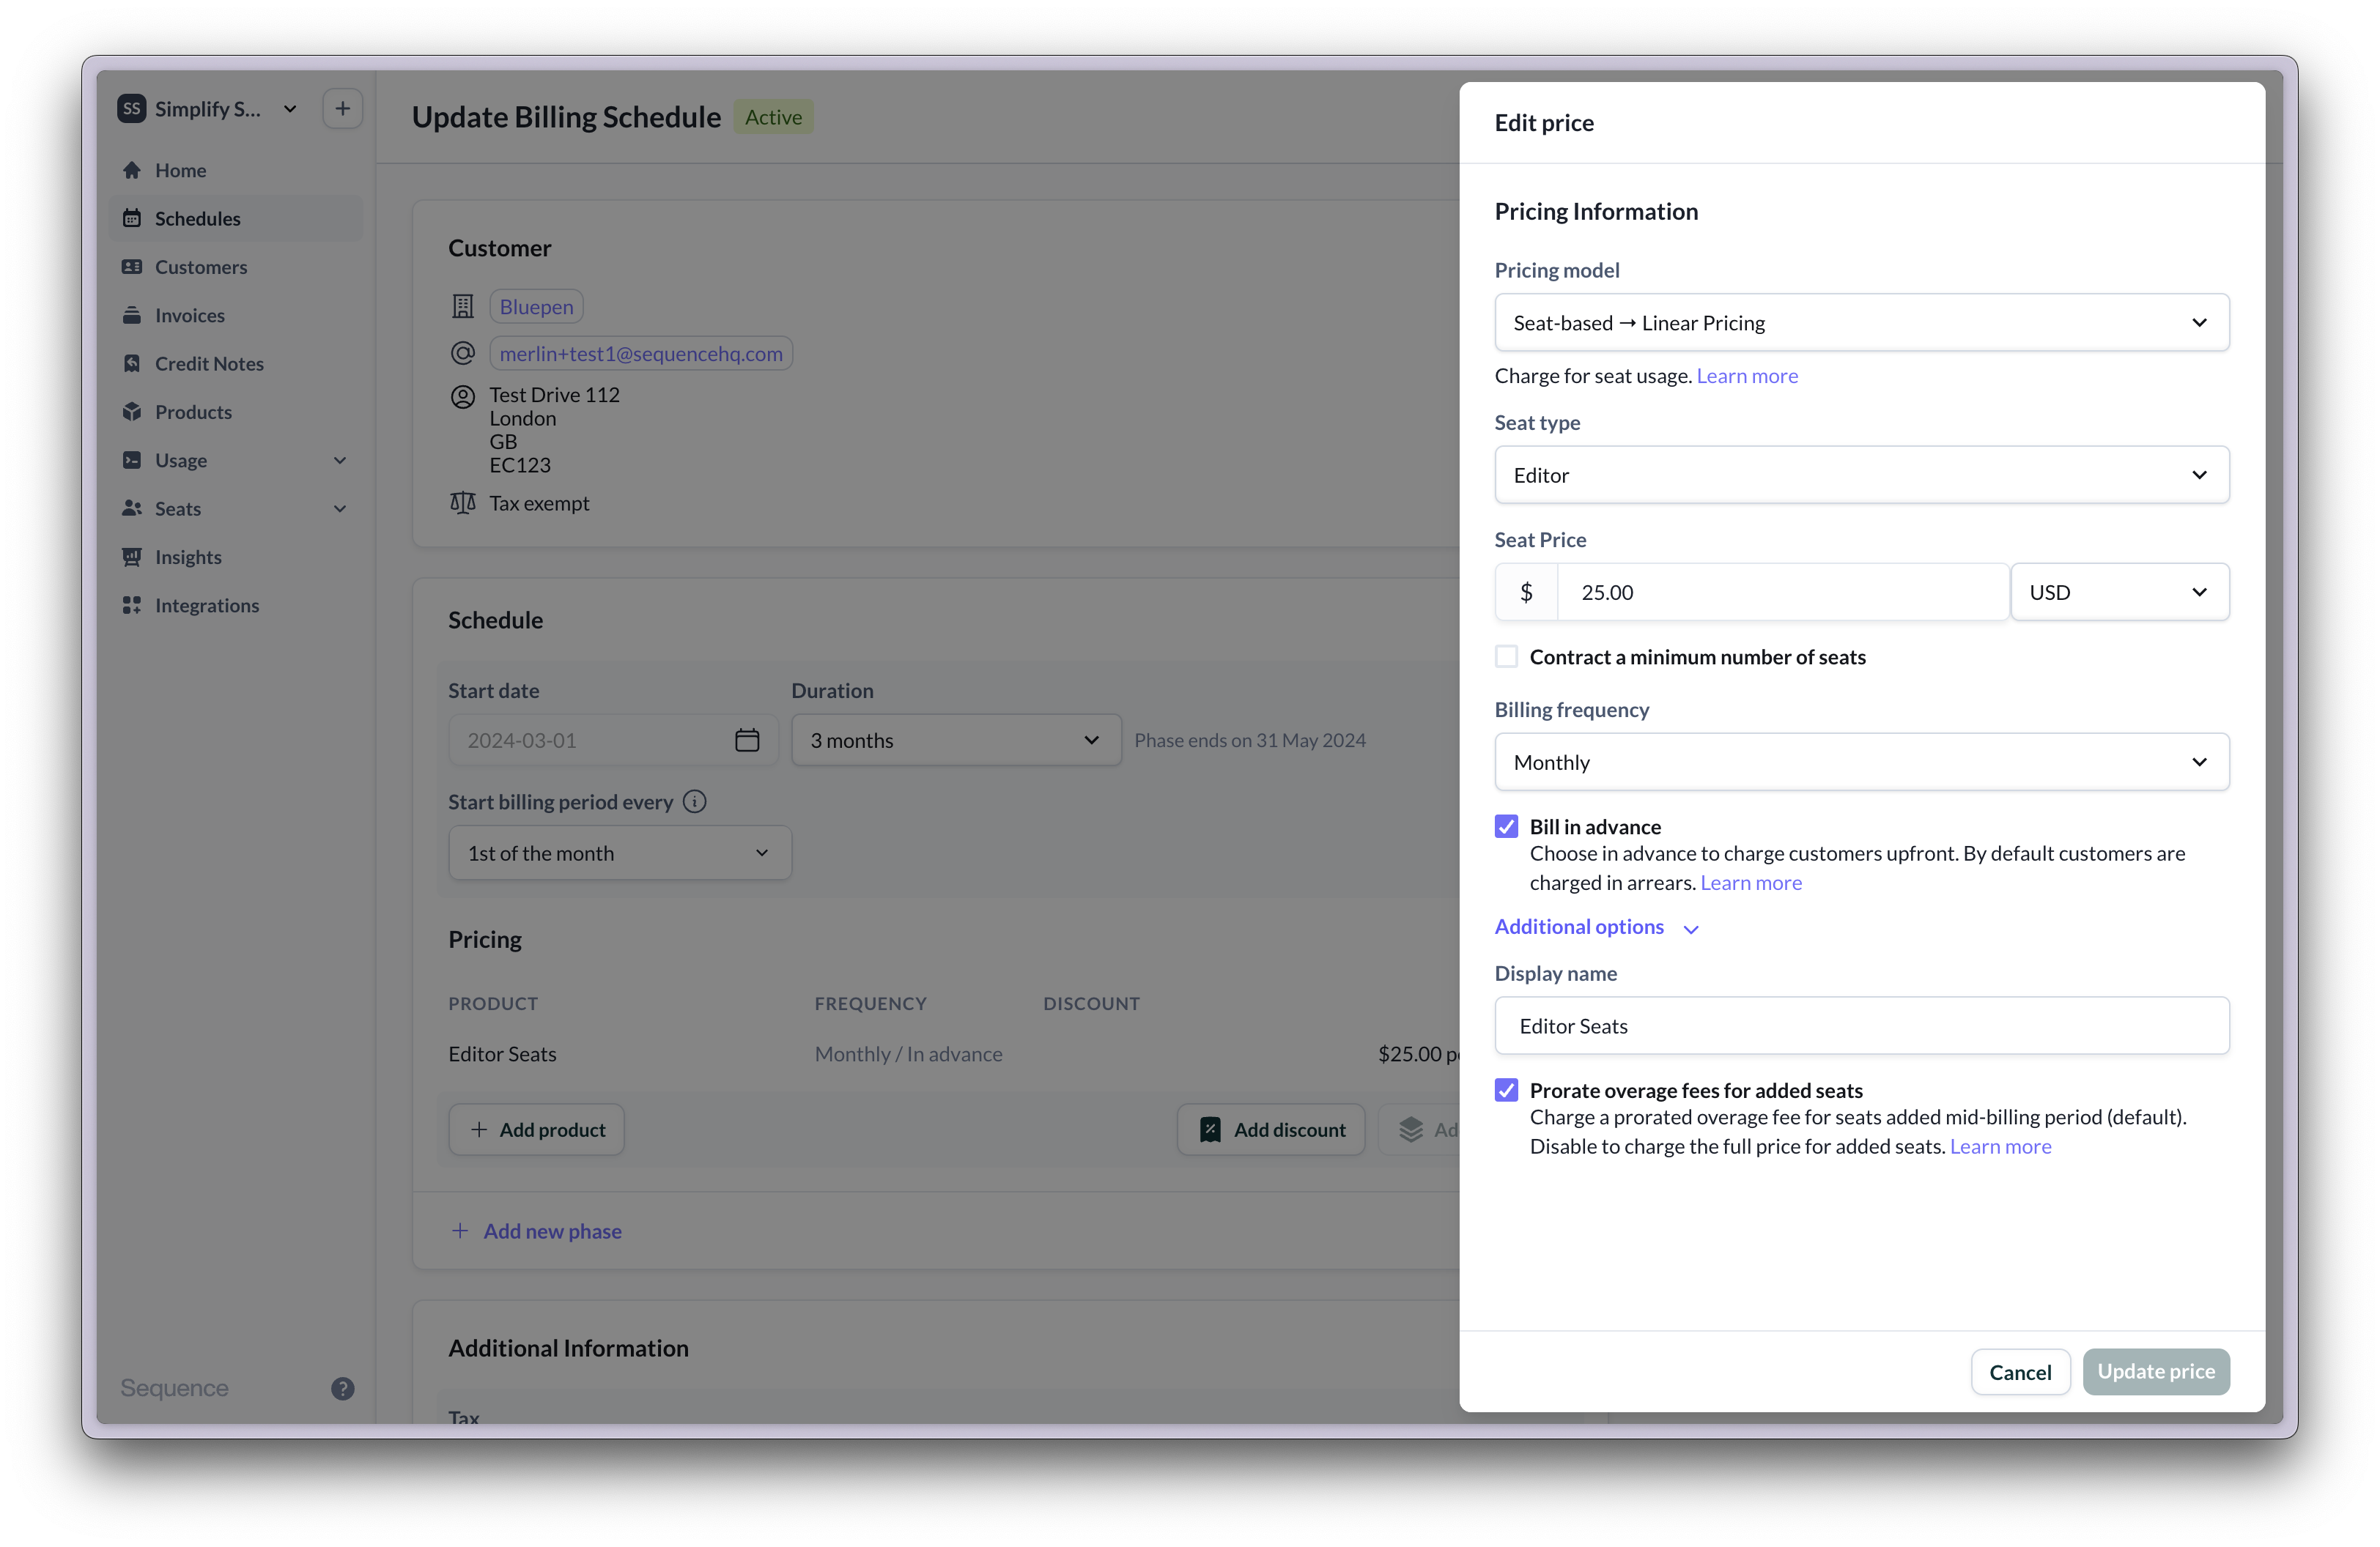
Task: Select the Integrations icon
Action: (133, 604)
